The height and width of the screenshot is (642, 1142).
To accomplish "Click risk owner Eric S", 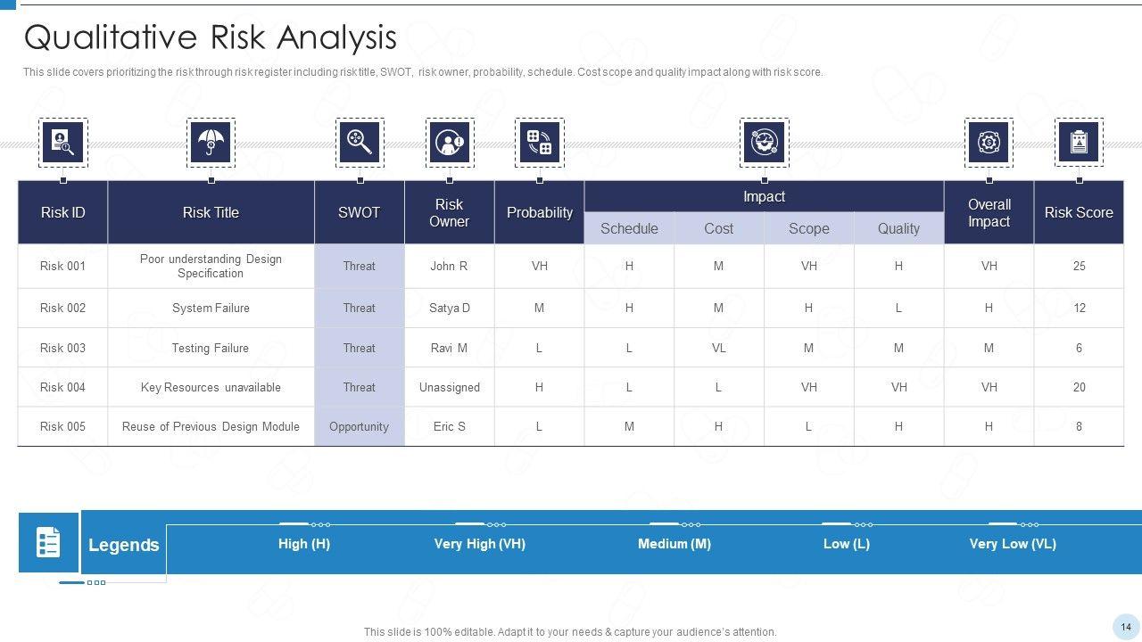I will click(x=449, y=426).
